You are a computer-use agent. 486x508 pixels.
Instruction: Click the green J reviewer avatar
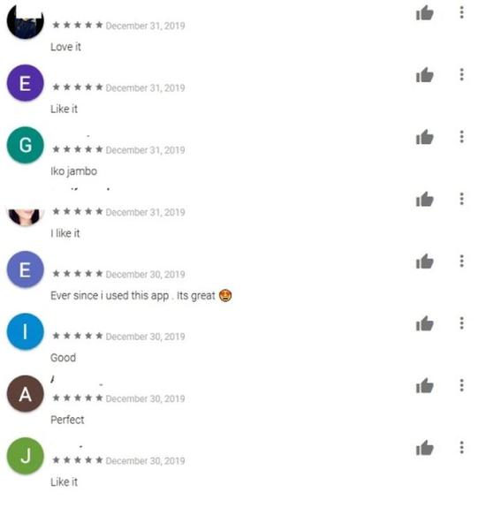pos(26,456)
